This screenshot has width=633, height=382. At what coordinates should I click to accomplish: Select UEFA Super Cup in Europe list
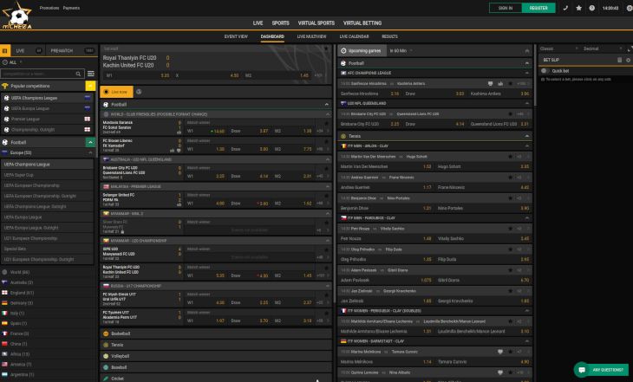click(x=47, y=175)
